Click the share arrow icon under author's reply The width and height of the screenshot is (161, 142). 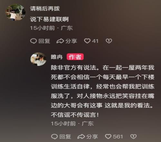point(81,137)
